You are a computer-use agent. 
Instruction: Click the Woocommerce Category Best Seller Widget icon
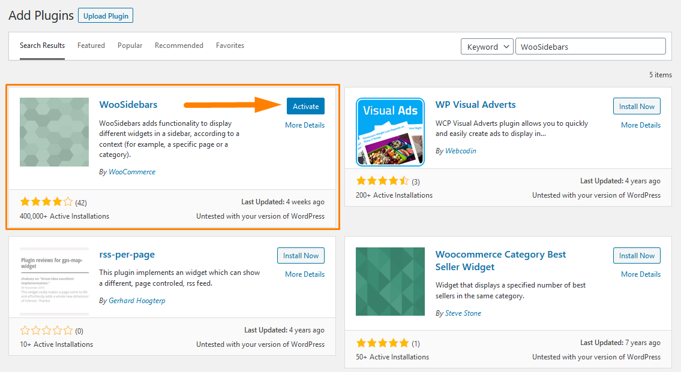pyautogui.click(x=390, y=282)
